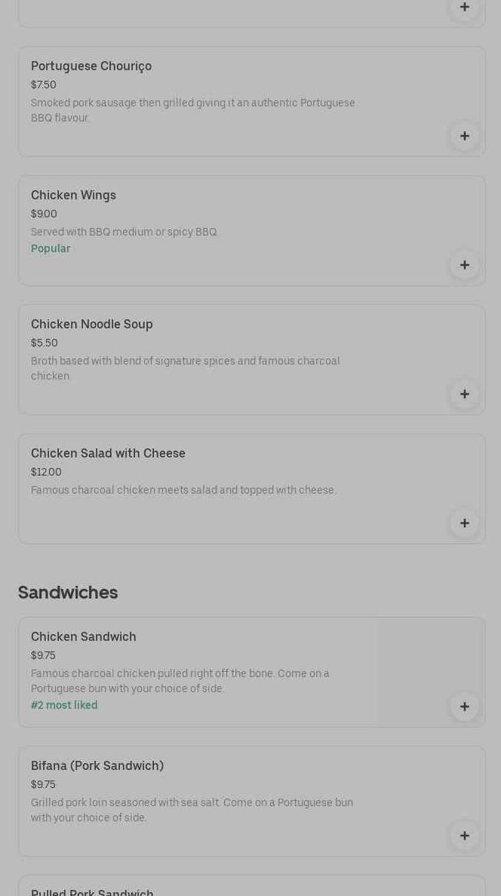
Task: Select the Bifana (Pork Sandwich) title
Action: [97, 765]
